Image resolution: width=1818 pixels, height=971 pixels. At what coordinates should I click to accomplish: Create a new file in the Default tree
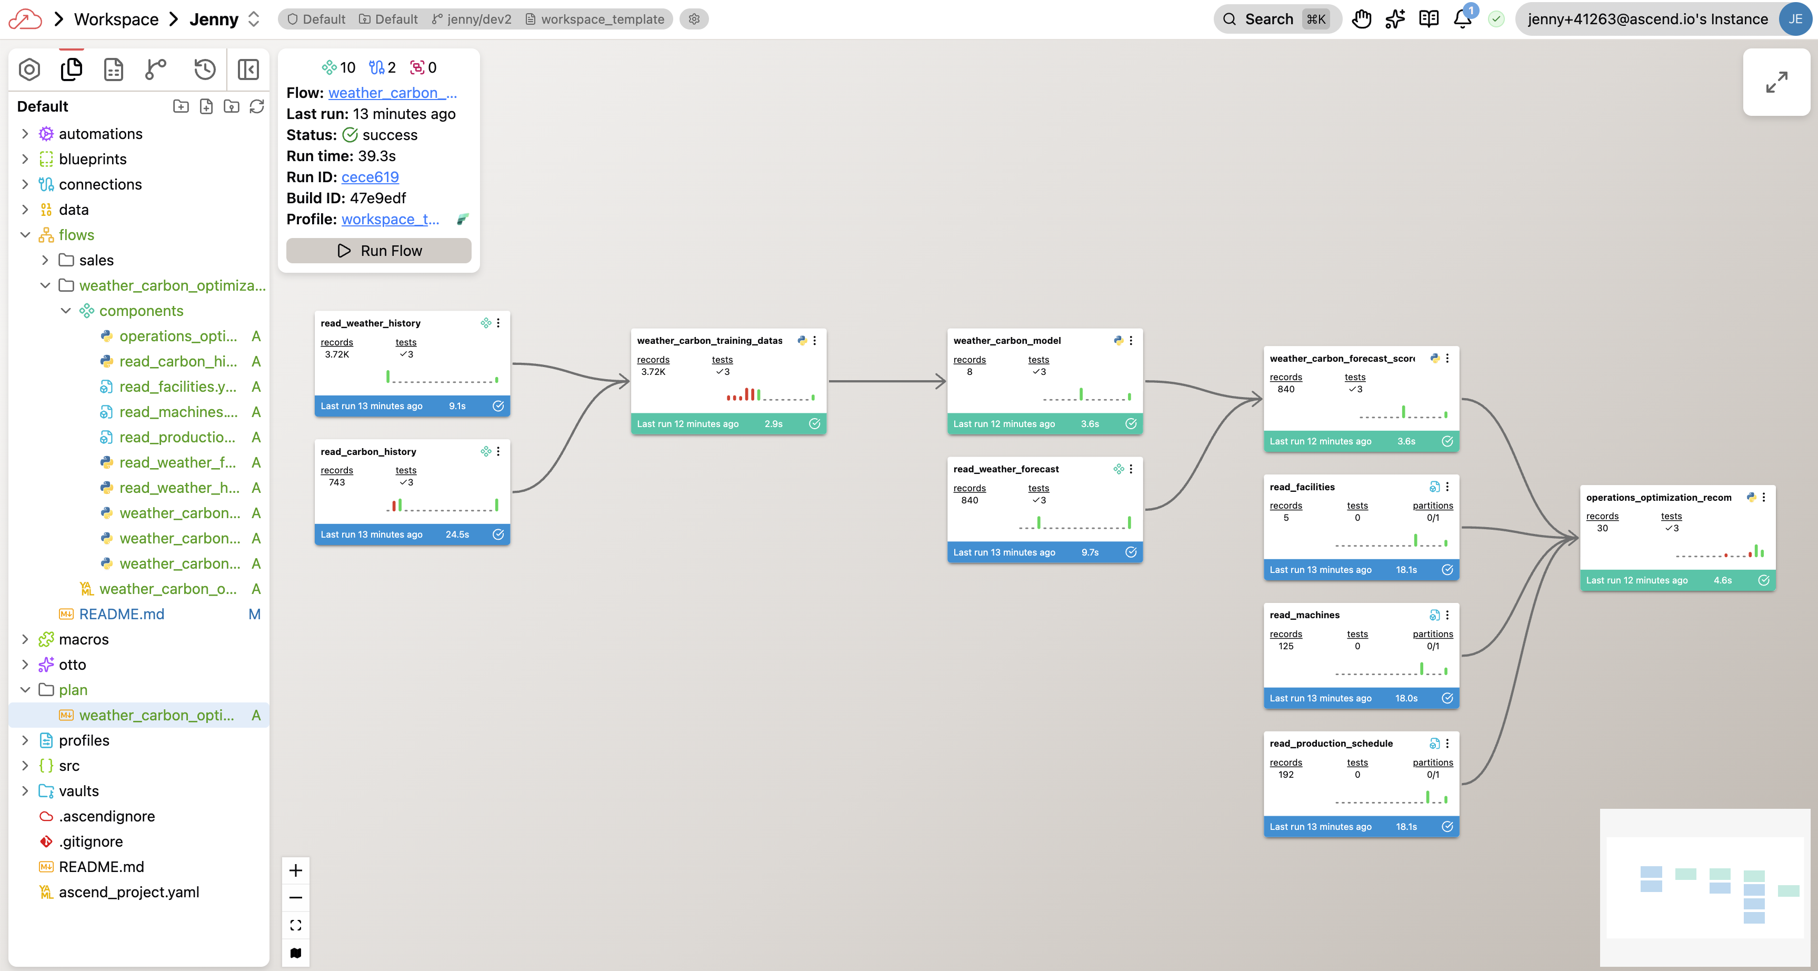(x=206, y=106)
